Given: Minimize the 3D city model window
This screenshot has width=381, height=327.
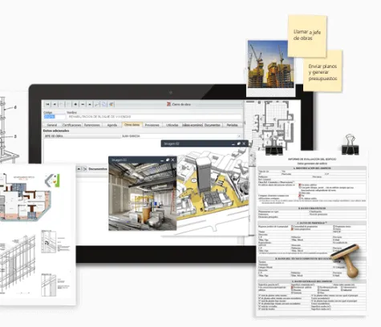Looking at the screenshot, I should tap(233, 143).
